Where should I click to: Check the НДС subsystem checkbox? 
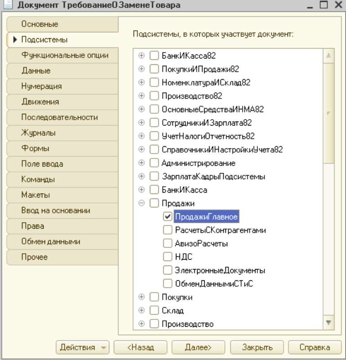(167, 256)
